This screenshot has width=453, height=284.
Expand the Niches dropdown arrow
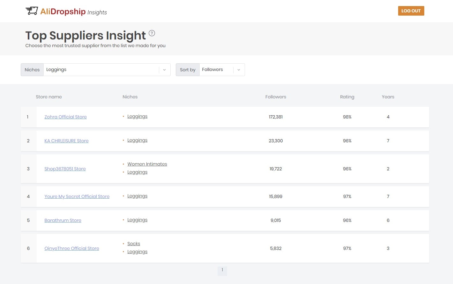[164, 70]
